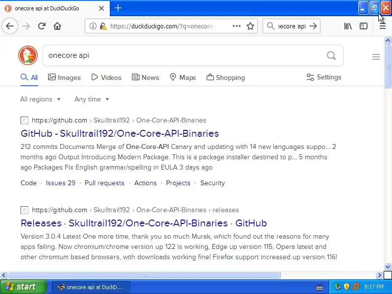This screenshot has height=294, width=392.
Task: Switch to News results
Action: (145, 77)
